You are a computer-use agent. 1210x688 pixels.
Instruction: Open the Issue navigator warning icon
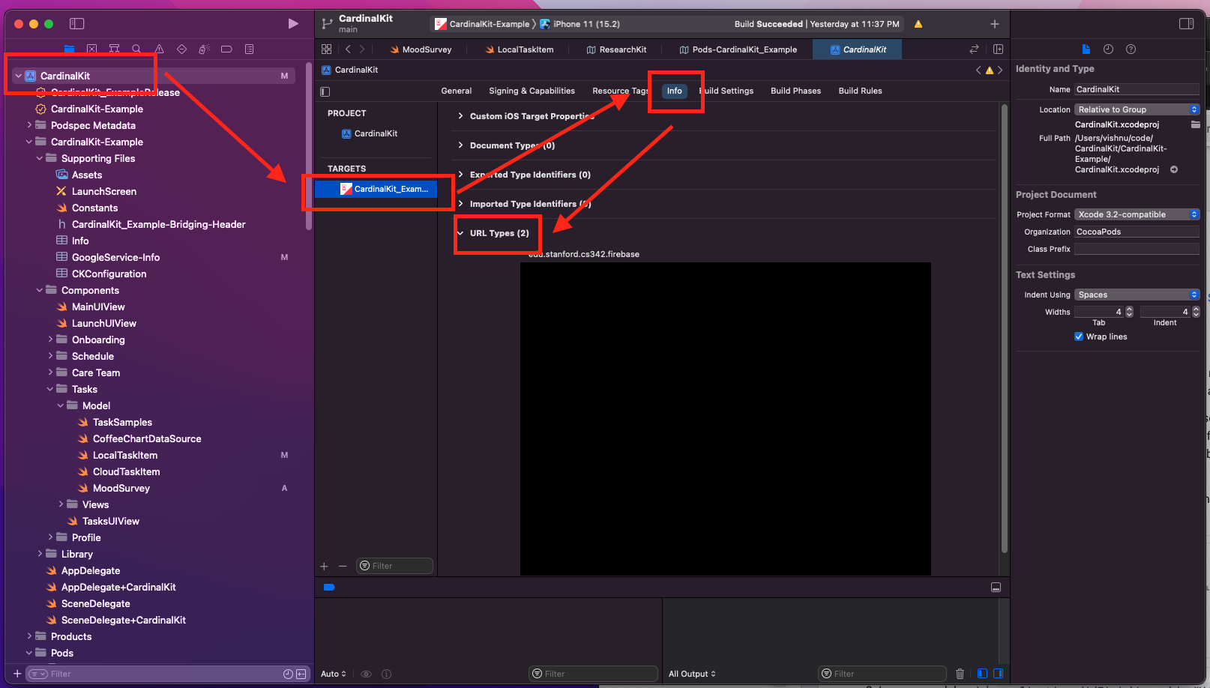(159, 49)
